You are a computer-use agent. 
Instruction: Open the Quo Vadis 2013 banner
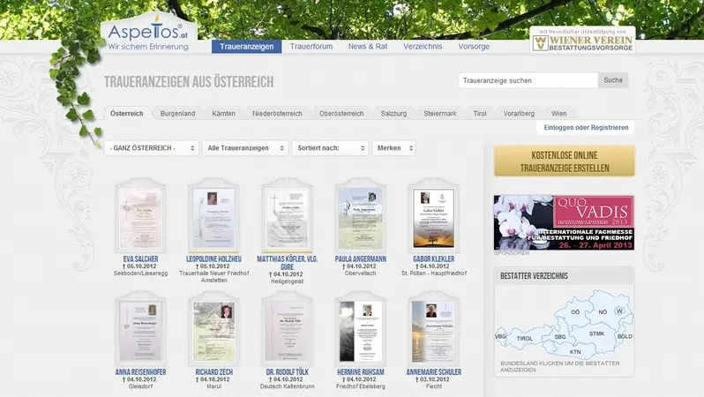(564, 222)
